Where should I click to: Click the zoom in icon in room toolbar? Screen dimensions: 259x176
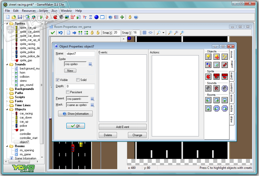[182, 33]
